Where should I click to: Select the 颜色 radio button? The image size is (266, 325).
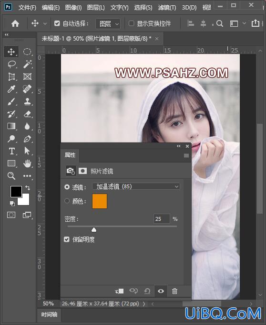click(67, 201)
